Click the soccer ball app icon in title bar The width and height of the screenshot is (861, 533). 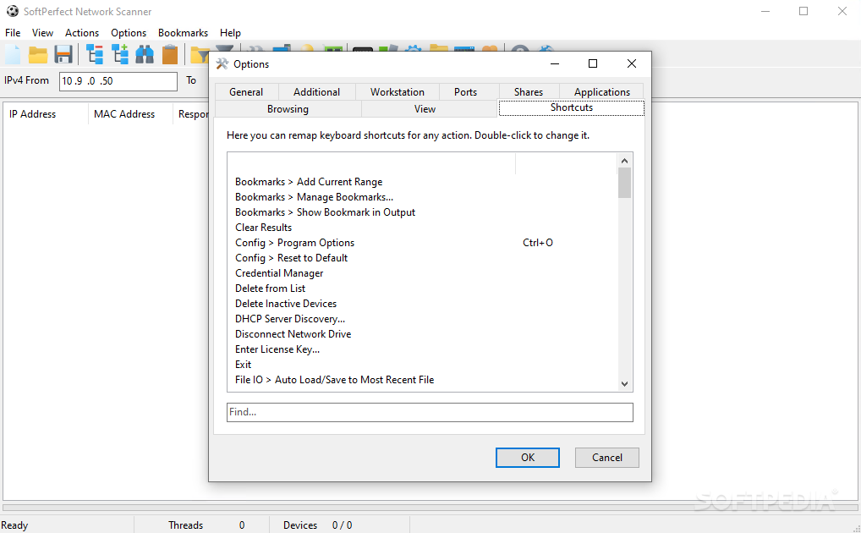[x=12, y=11]
